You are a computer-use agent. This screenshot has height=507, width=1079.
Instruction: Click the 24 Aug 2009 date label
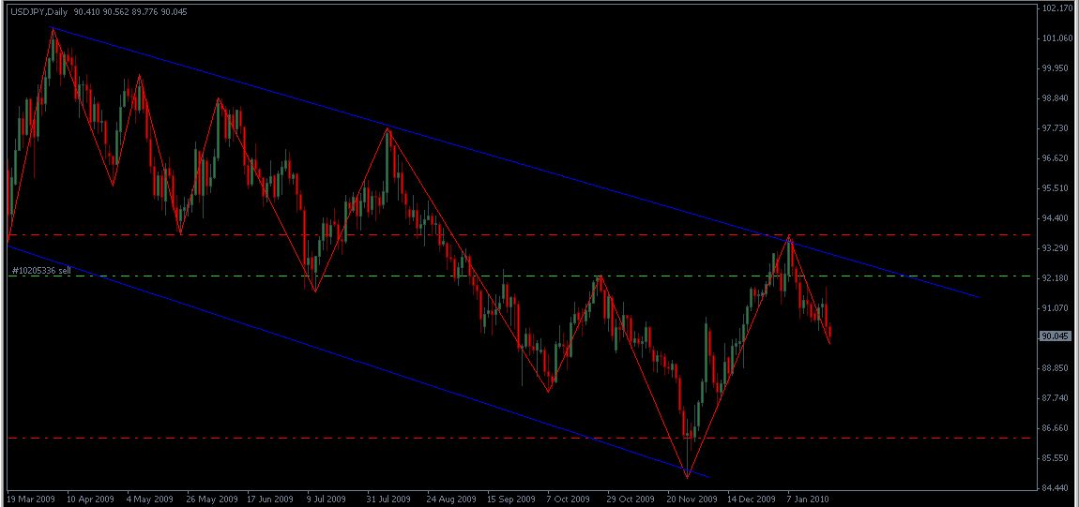pyautogui.click(x=453, y=499)
